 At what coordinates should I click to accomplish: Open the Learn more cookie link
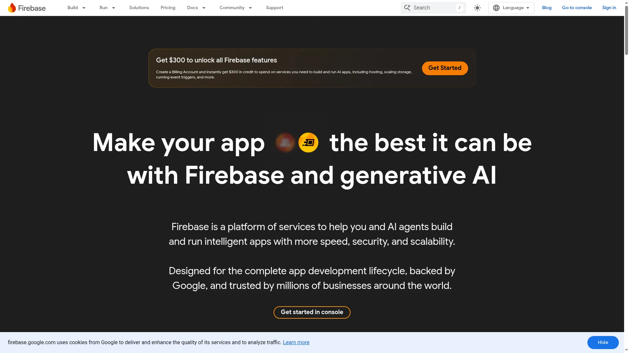pyautogui.click(x=296, y=343)
